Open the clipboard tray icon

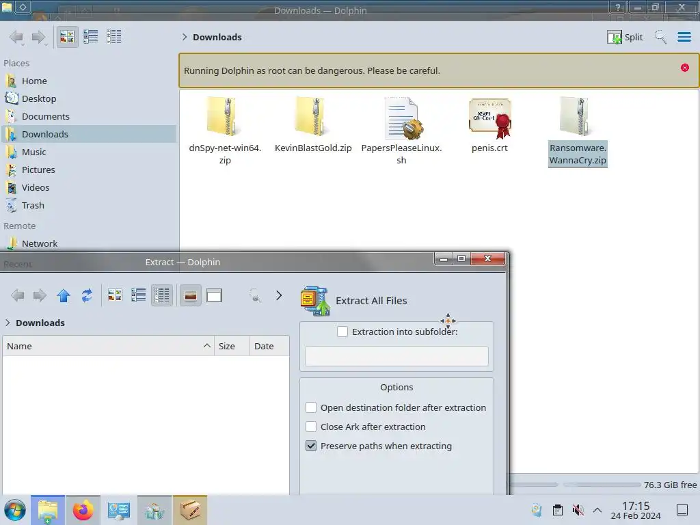[558, 510]
